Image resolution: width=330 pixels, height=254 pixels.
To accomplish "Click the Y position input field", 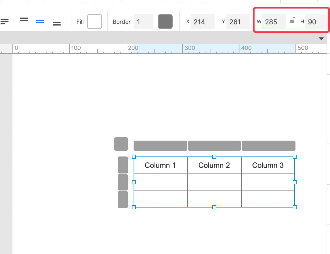I will click(x=238, y=22).
